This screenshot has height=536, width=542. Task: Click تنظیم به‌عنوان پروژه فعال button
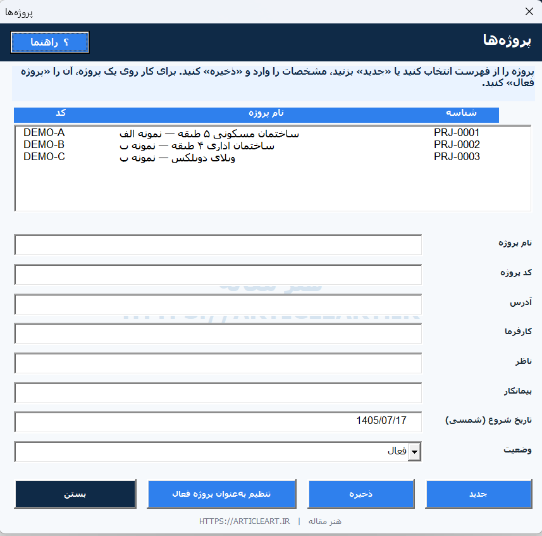[x=221, y=494]
